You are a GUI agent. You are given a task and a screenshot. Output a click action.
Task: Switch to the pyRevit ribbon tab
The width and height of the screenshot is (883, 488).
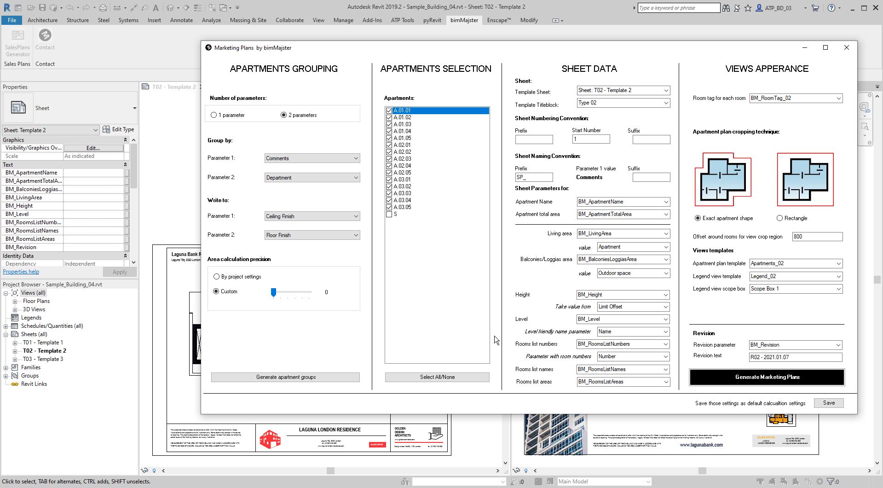click(x=432, y=20)
